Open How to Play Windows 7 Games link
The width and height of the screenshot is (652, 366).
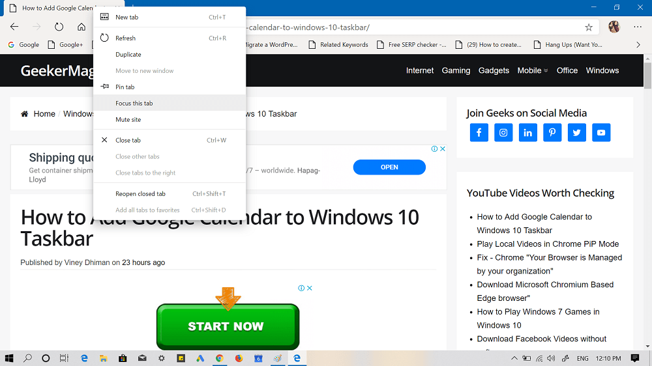[x=538, y=318]
